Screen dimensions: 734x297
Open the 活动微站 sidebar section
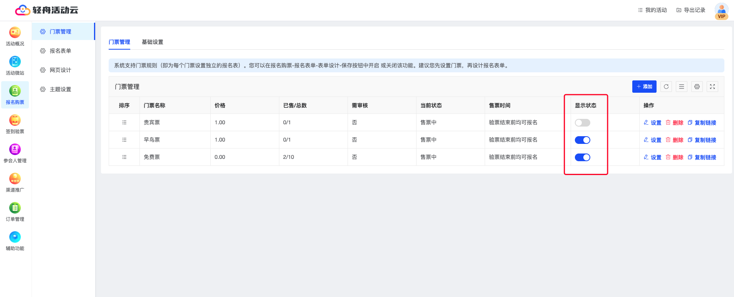[15, 66]
